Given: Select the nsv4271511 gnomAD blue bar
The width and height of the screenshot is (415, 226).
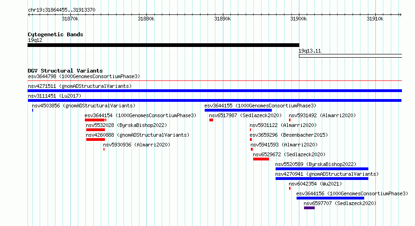Looking at the screenshot, I should (214, 91).
